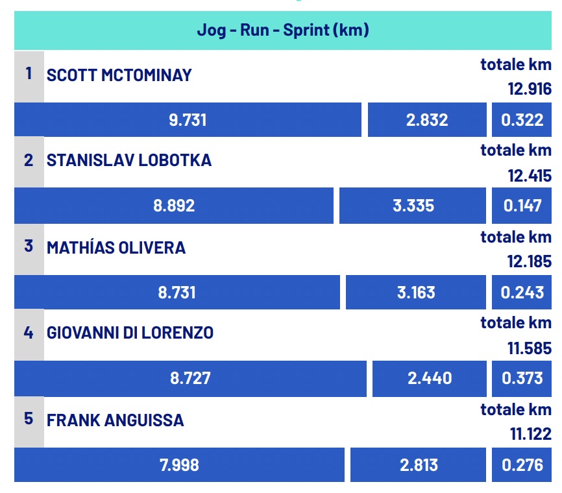Click Olivera's 8.731 jog bar
This screenshot has height=493, width=562.
coord(177,292)
